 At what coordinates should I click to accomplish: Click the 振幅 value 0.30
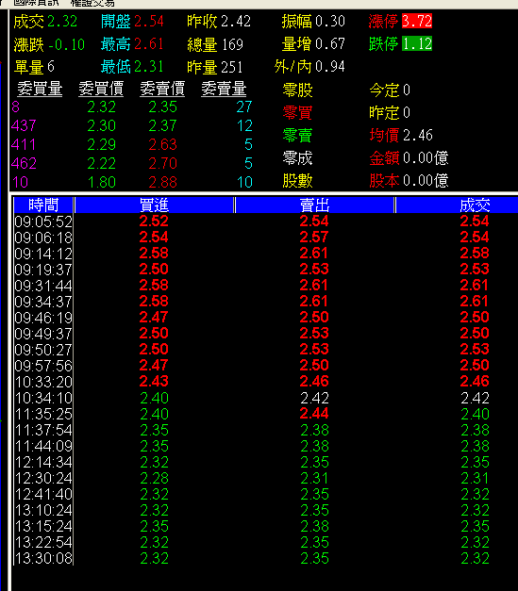coord(330,21)
